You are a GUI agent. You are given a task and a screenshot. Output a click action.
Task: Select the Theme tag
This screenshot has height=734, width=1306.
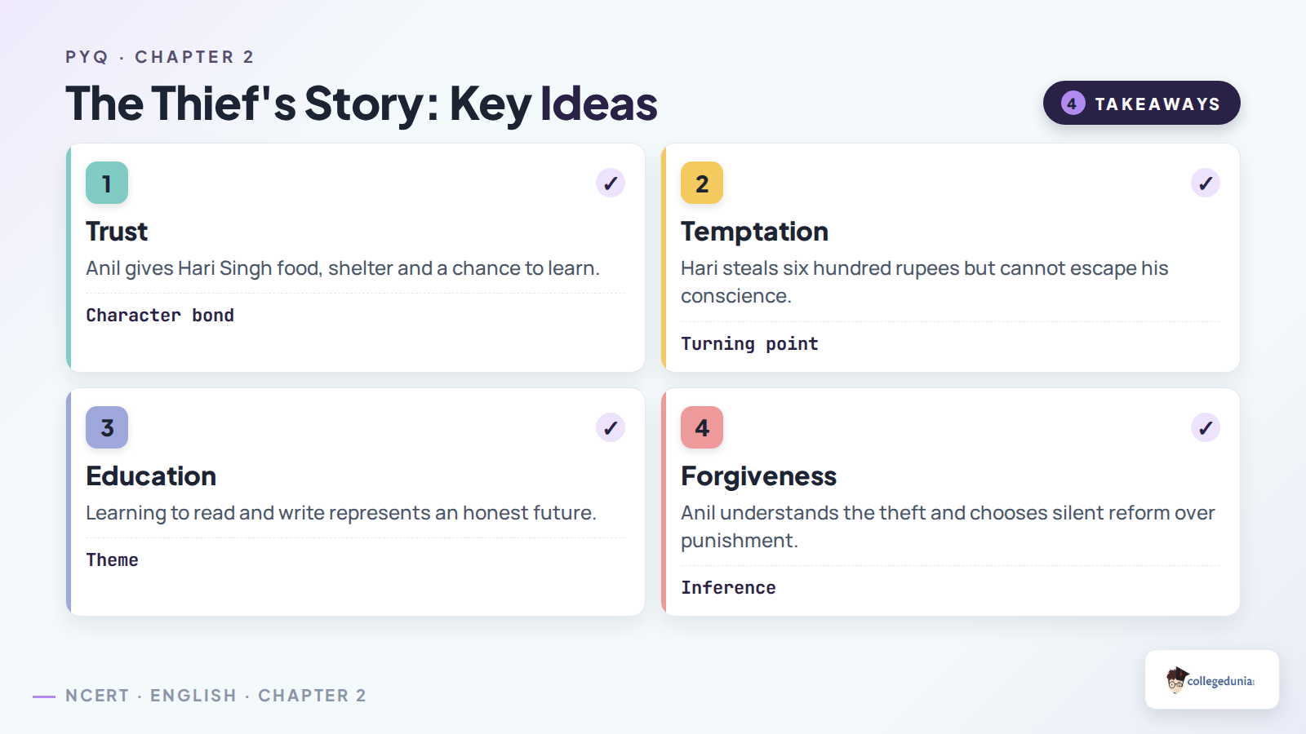click(x=113, y=560)
